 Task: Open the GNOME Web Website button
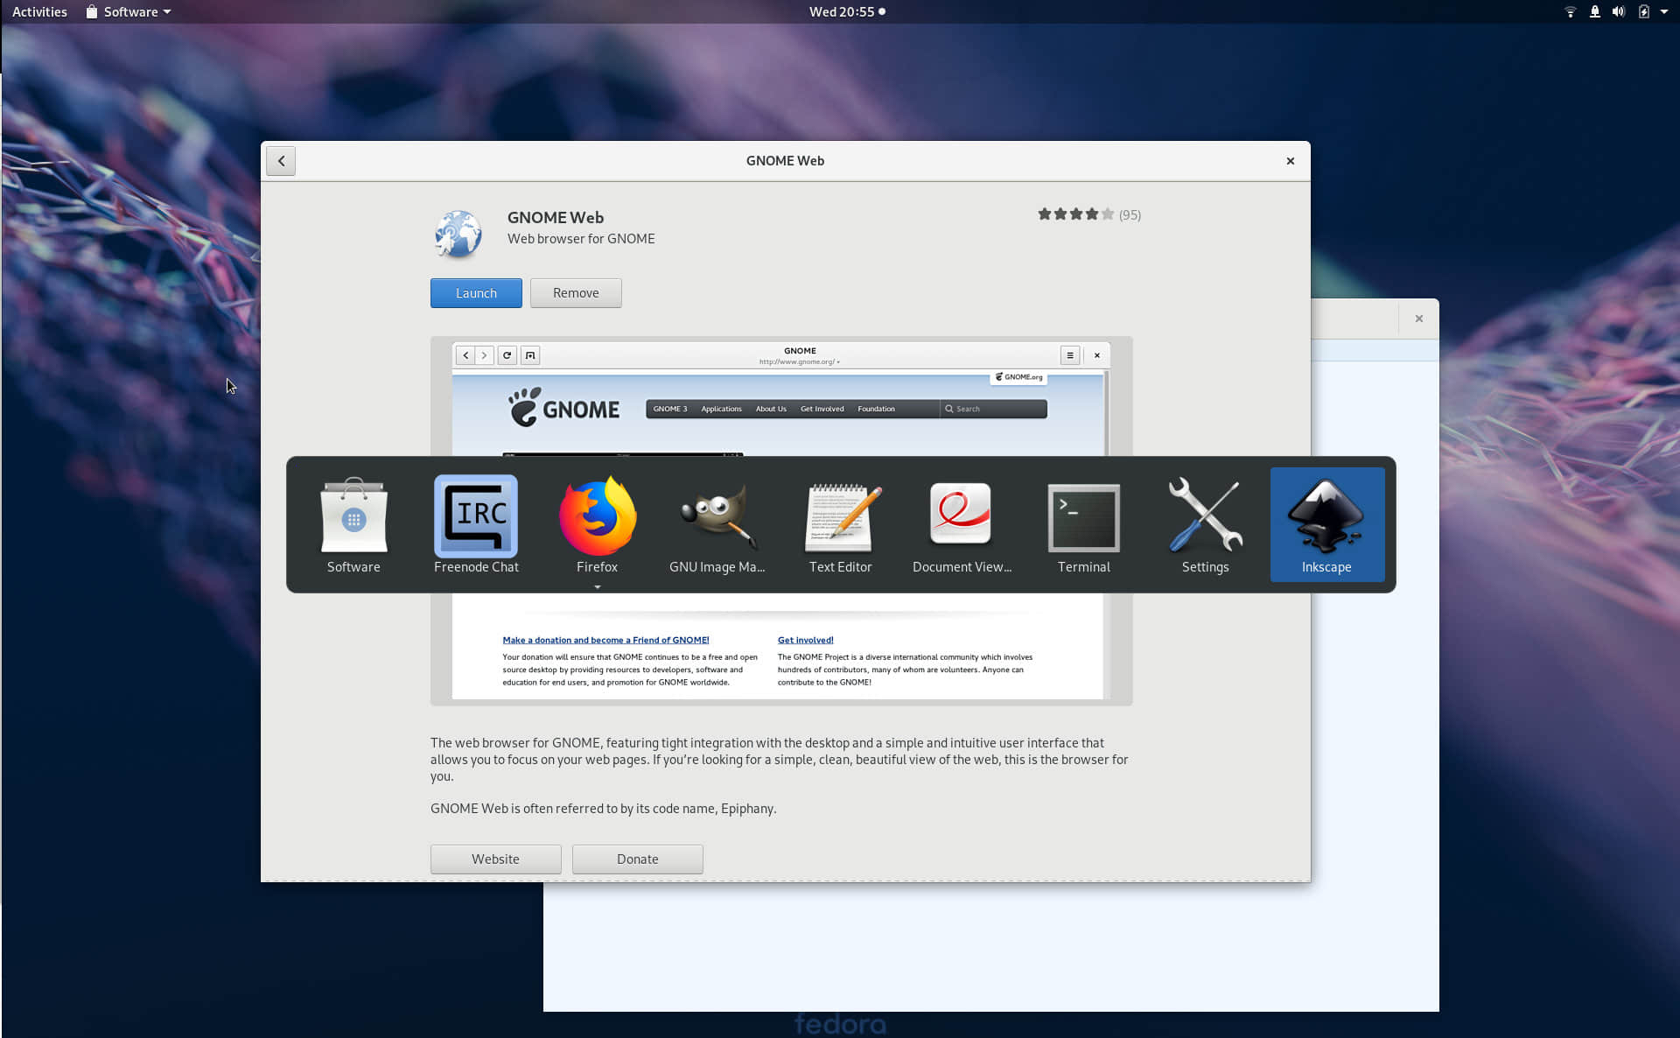click(495, 859)
